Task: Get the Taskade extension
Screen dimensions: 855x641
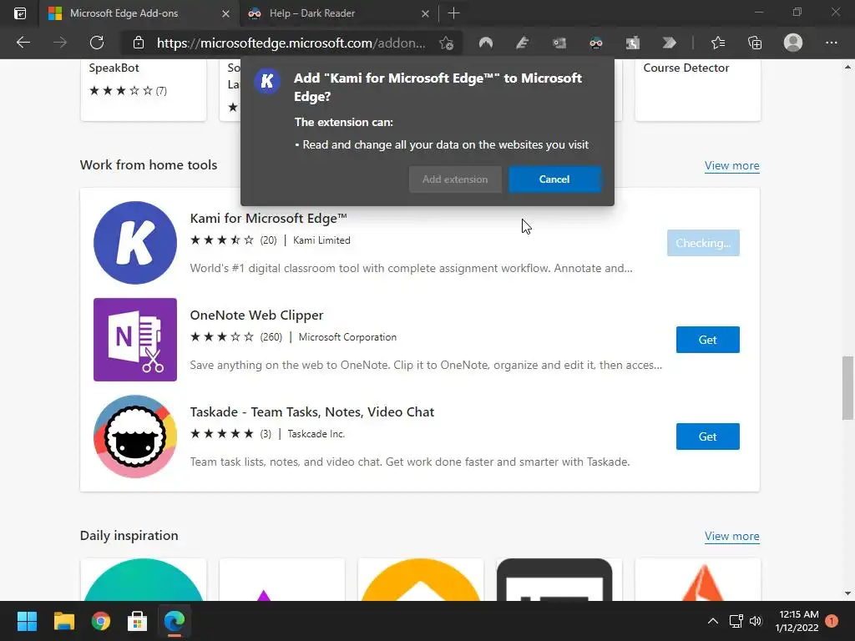Action: point(708,437)
